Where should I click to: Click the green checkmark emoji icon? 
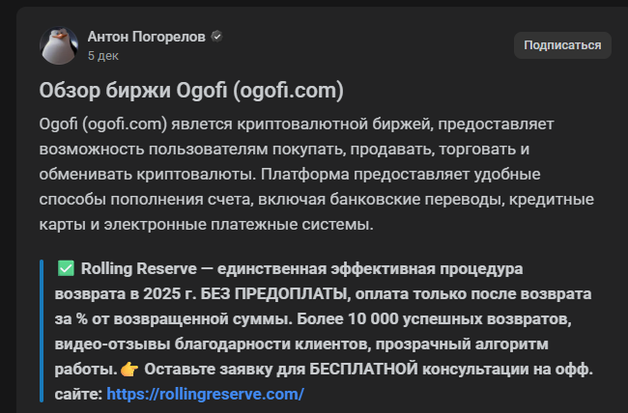pos(67,268)
